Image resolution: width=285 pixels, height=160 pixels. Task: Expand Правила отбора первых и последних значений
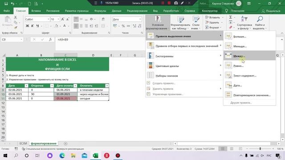(184, 46)
